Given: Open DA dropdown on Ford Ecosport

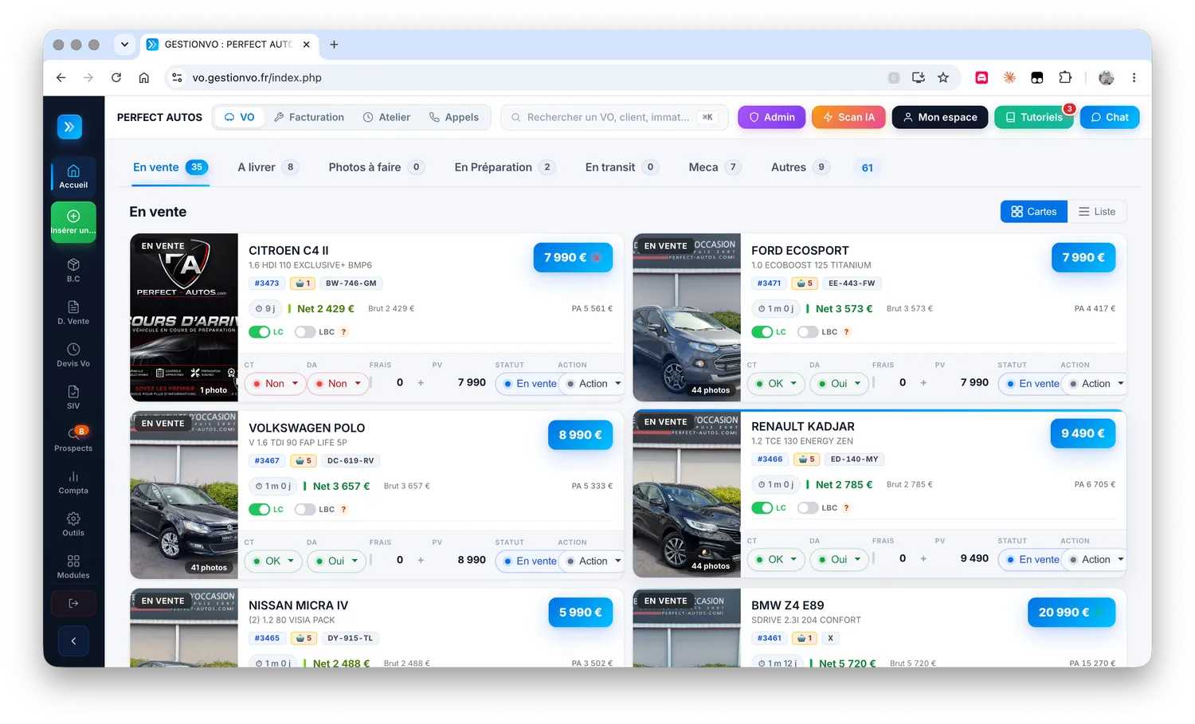Looking at the screenshot, I should point(840,384).
